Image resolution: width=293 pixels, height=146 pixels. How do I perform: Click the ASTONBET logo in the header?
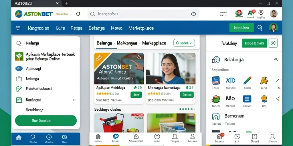[34, 14]
